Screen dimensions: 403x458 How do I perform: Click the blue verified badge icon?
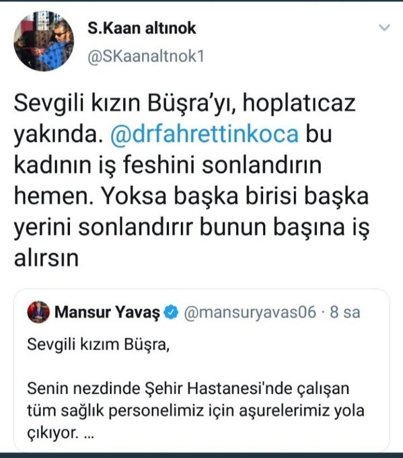(x=171, y=312)
